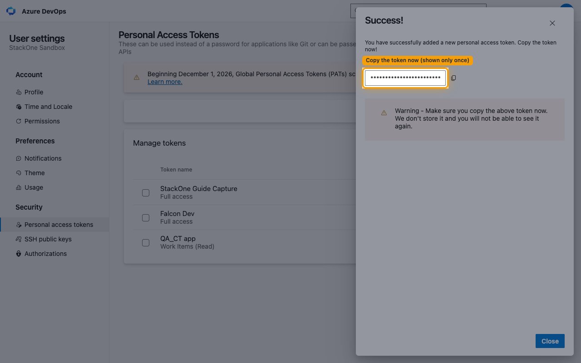Click the Azure DevOps logo icon
Viewport: 581px width, 363px height.
tap(11, 11)
